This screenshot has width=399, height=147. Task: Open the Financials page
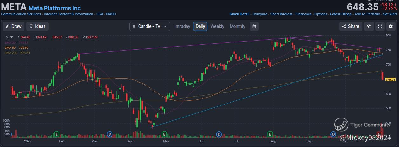tap(303, 14)
